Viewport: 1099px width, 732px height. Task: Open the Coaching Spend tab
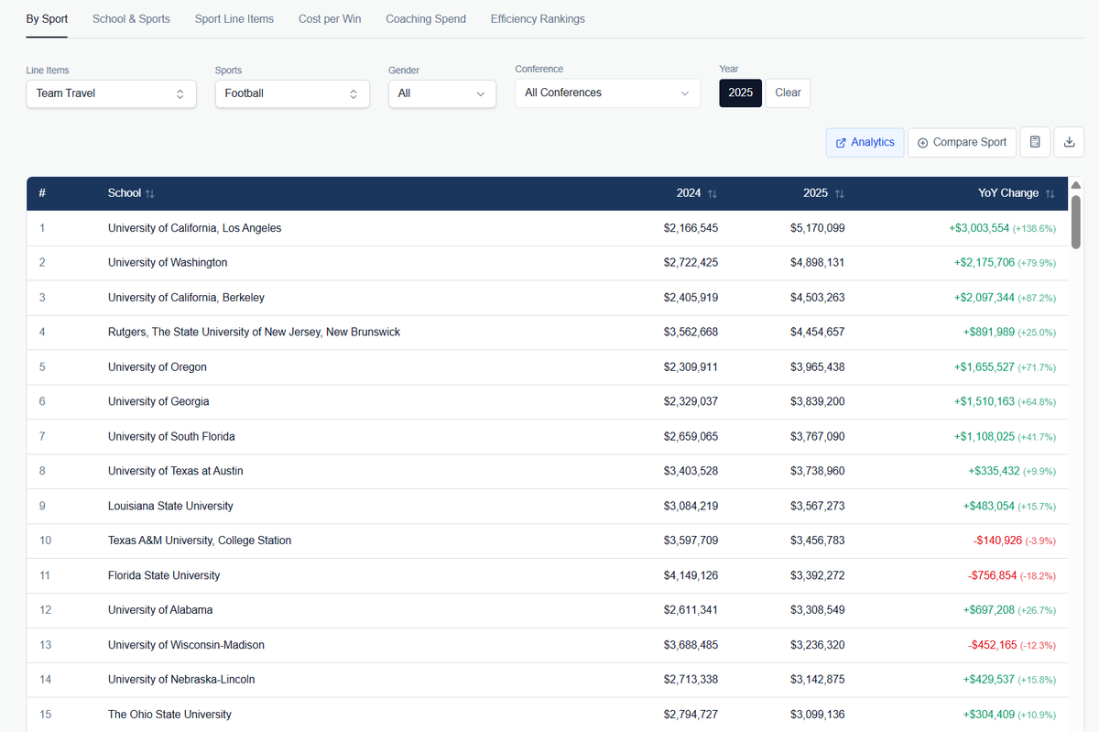pyautogui.click(x=426, y=18)
